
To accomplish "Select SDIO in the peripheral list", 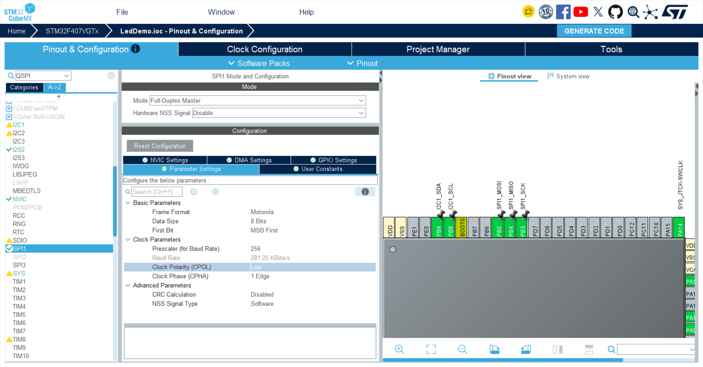I will pos(19,240).
